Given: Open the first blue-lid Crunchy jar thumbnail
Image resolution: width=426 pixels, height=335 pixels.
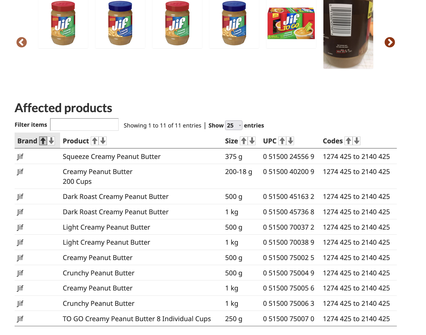Looking at the screenshot, I should point(120,24).
